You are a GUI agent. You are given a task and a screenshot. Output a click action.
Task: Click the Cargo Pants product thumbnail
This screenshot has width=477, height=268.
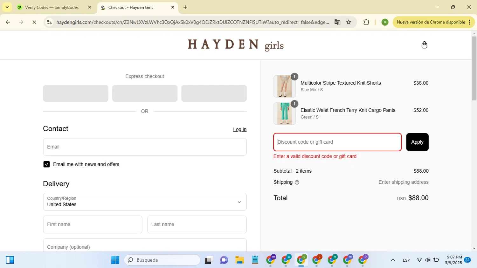click(285, 113)
